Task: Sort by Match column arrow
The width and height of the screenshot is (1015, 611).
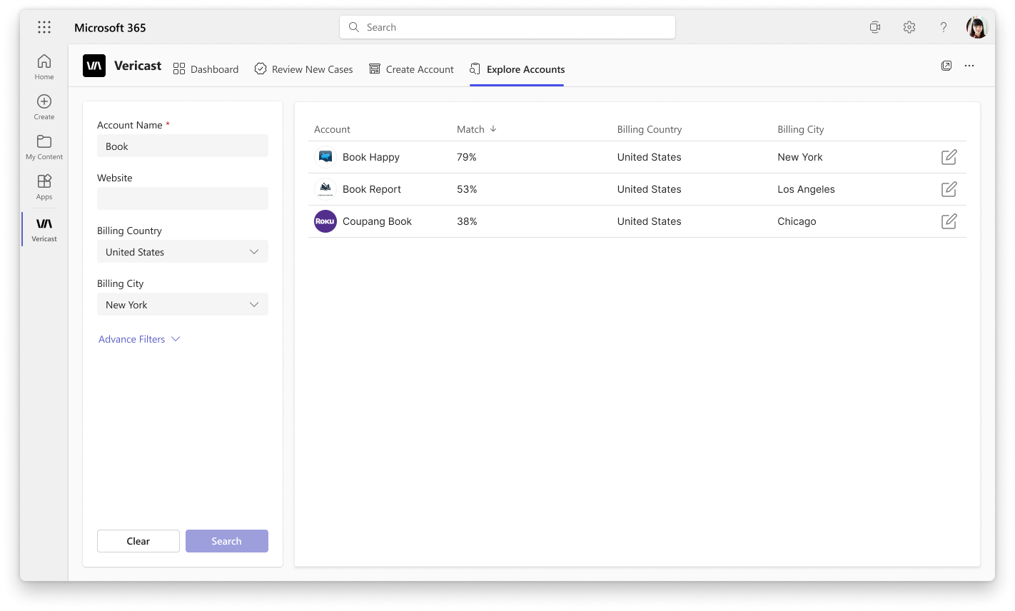Action: tap(493, 129)
